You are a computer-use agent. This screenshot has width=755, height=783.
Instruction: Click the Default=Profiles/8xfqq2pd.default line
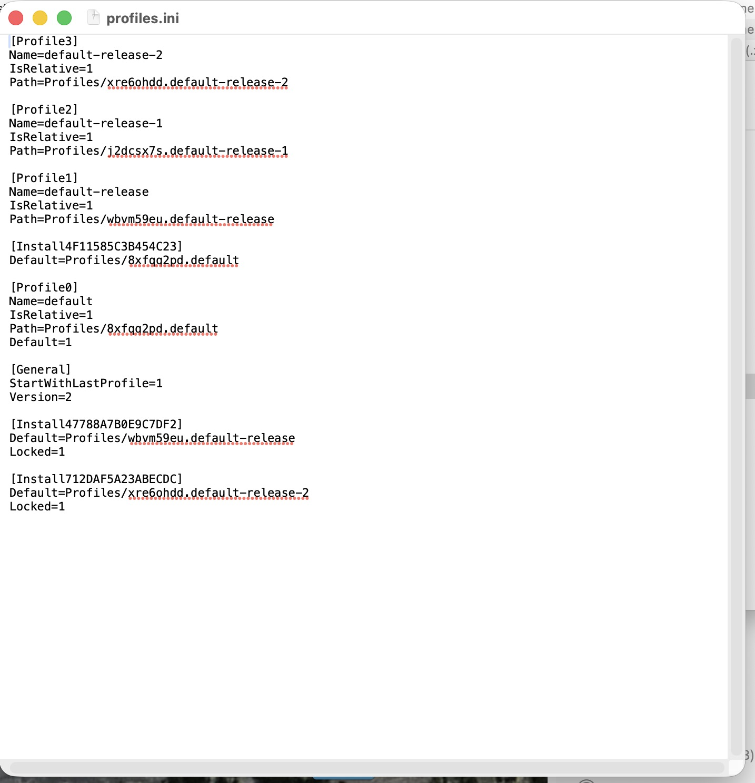(124, 260)
